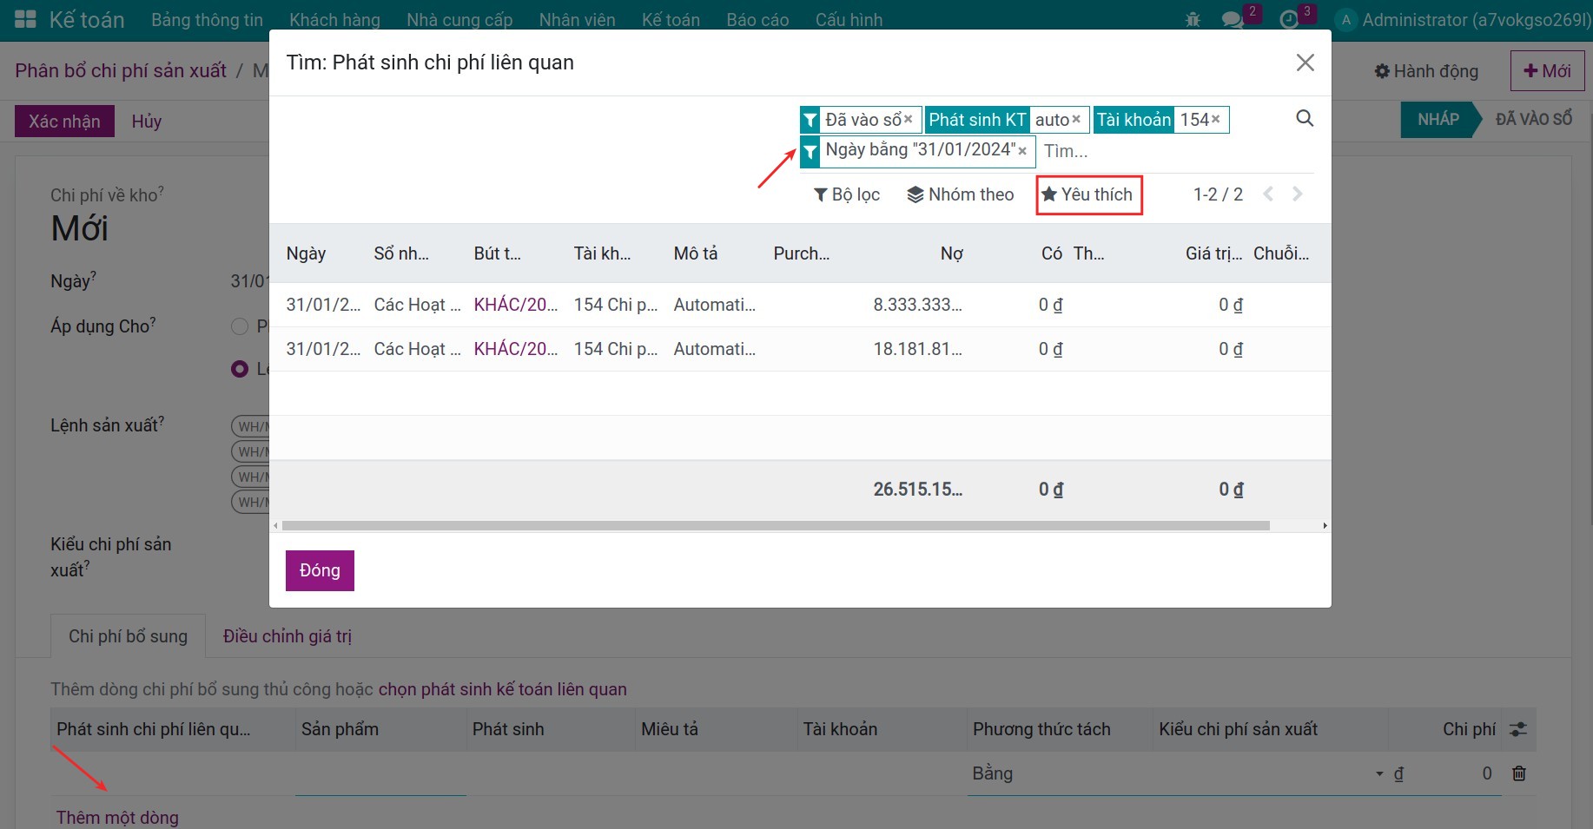Select the checked 'Áp dụng Cho' radio option
This screenshot has width=1593, height=829.
[240, 369]
